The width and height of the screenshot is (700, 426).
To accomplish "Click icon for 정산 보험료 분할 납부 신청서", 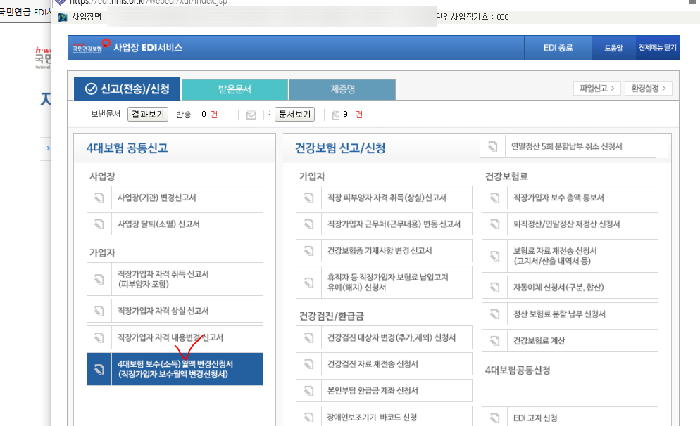I will 494,314.
